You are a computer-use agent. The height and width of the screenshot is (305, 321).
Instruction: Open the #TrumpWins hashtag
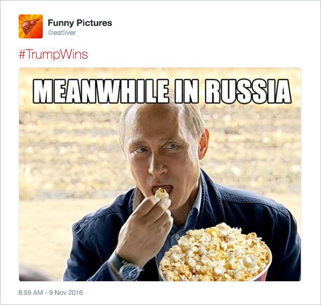(53, 54)
